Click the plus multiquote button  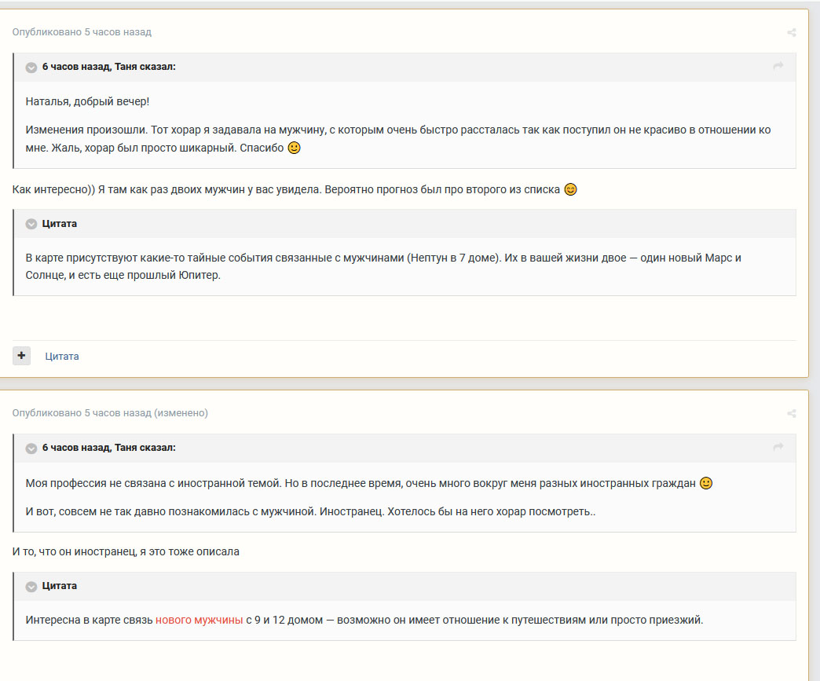click(x=21, y=356)
